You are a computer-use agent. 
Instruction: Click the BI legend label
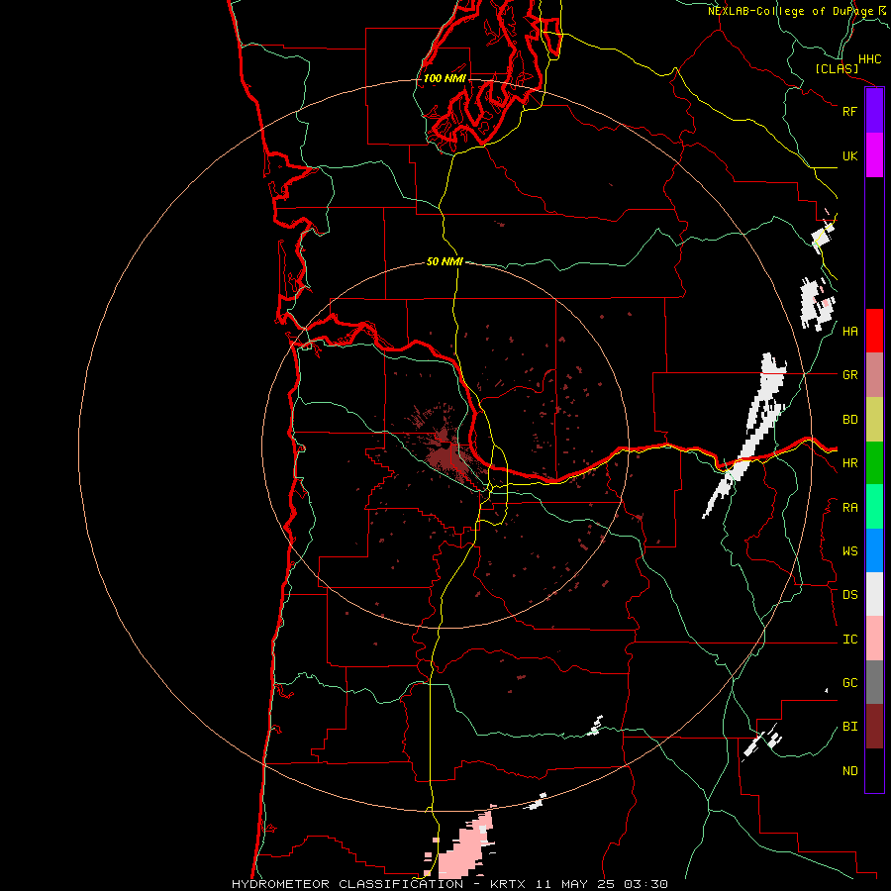[849, 727]
